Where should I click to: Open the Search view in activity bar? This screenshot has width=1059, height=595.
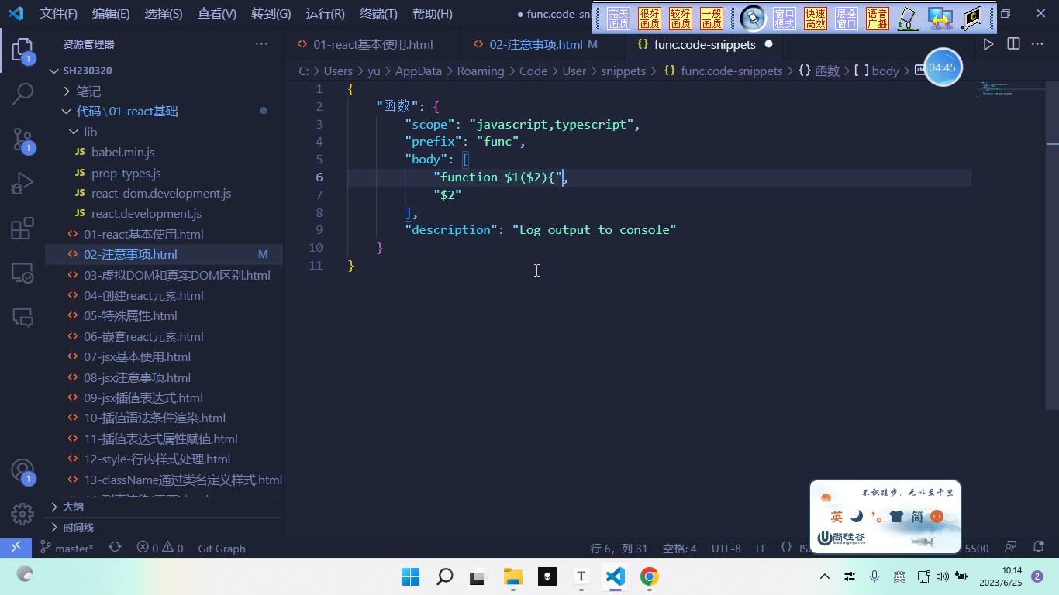click(x=22, y=94)
